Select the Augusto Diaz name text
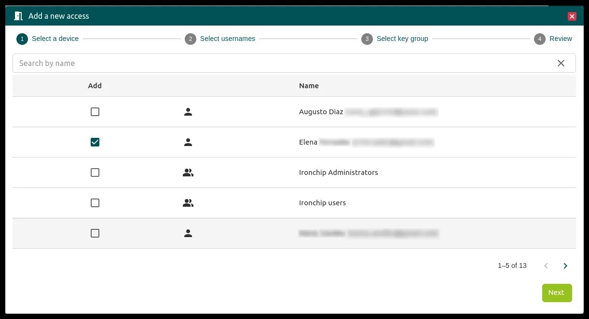The image size is (589, 319). (321, 112)
